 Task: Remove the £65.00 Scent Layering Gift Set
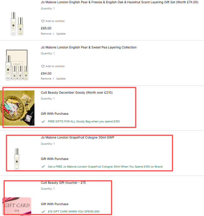point(46,34)
